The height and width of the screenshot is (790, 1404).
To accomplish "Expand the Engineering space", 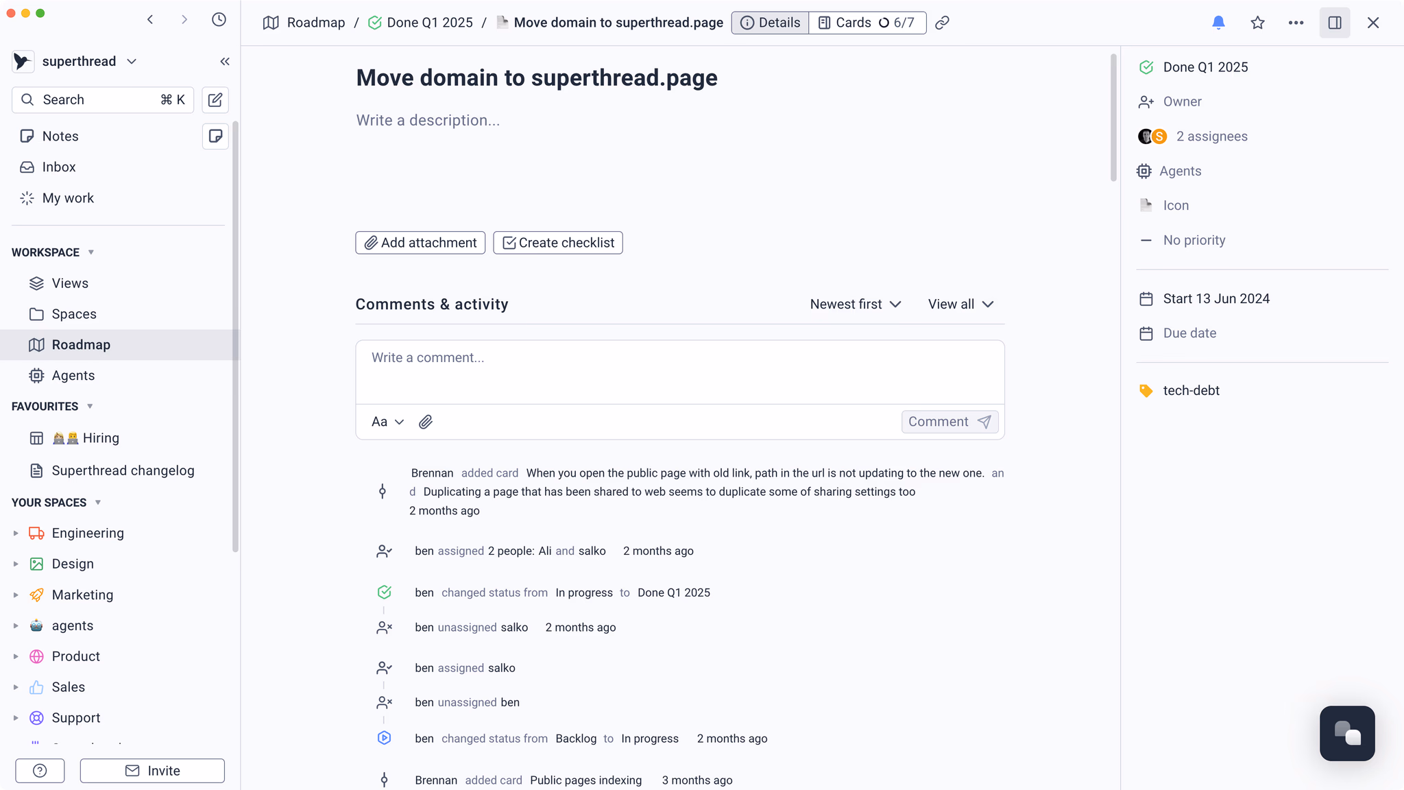I will click(16, 533).
